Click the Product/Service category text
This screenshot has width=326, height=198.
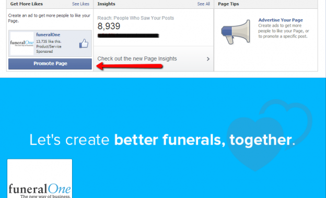coord(49,46)
